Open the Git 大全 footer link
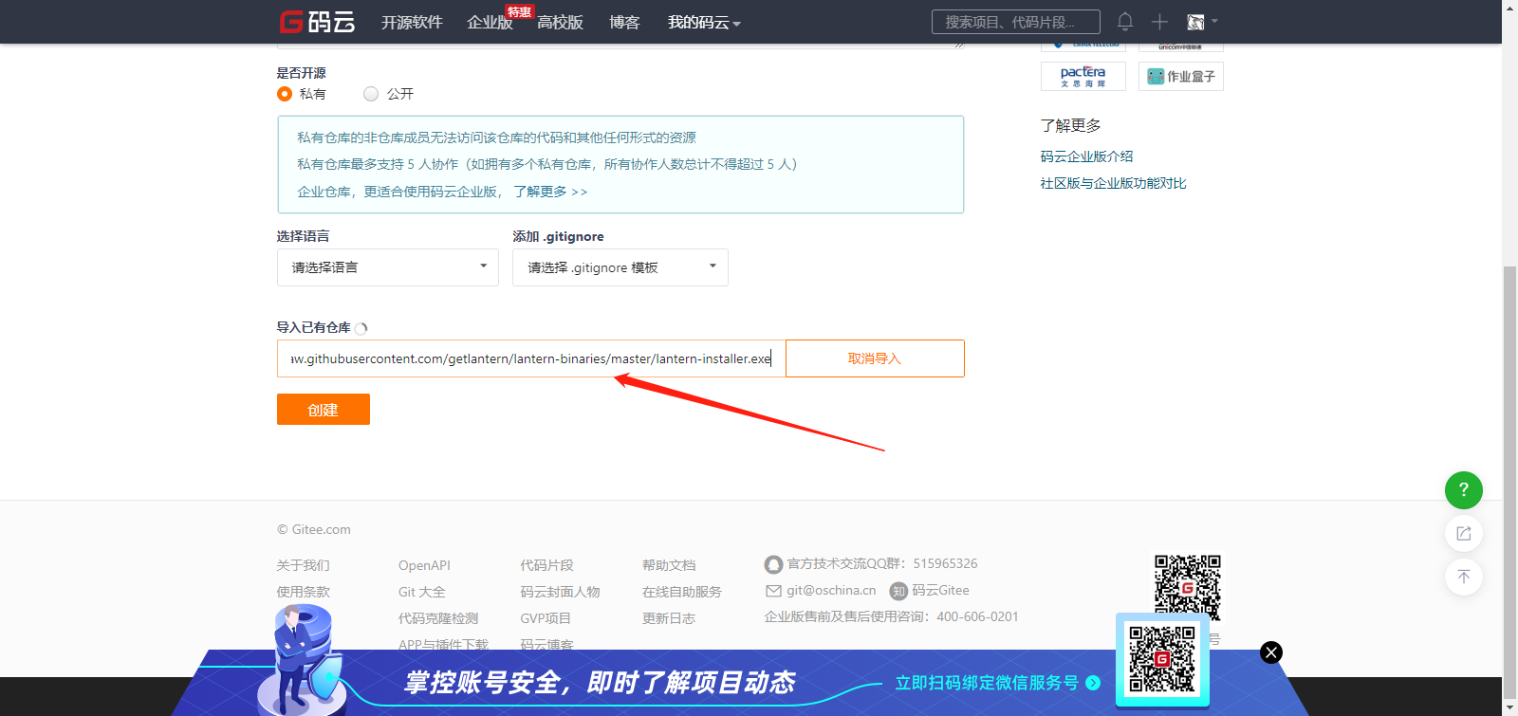 (422, 592)
